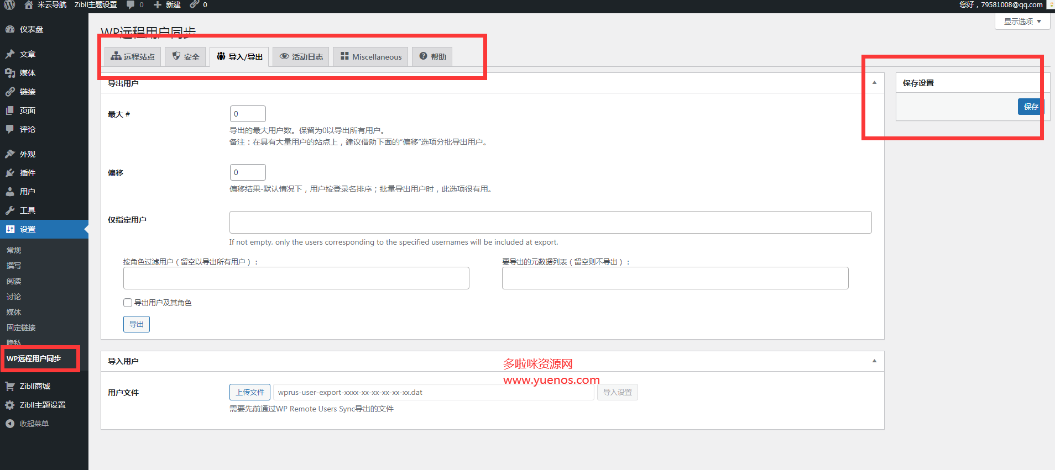Switch to 活动日志 tab
This screenshot has width=1055, height=470.
coord(301,57)
